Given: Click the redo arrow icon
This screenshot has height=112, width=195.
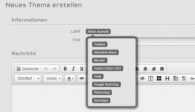Looking at the screenshot, I should 54,69.
